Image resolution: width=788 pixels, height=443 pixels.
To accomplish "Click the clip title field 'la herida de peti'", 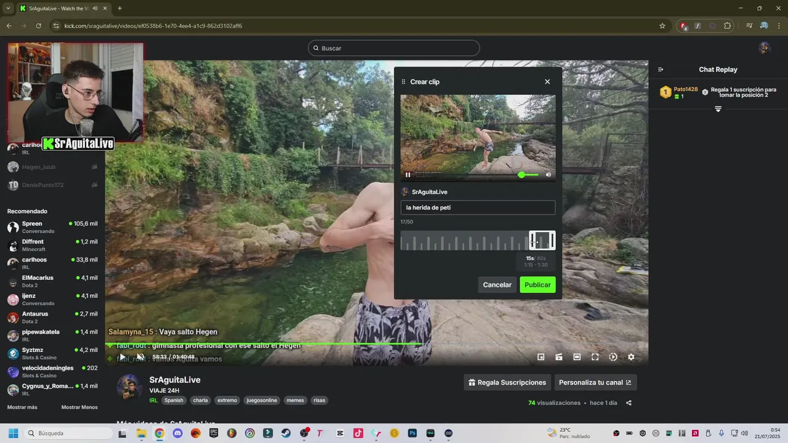I will click(478, 208).
